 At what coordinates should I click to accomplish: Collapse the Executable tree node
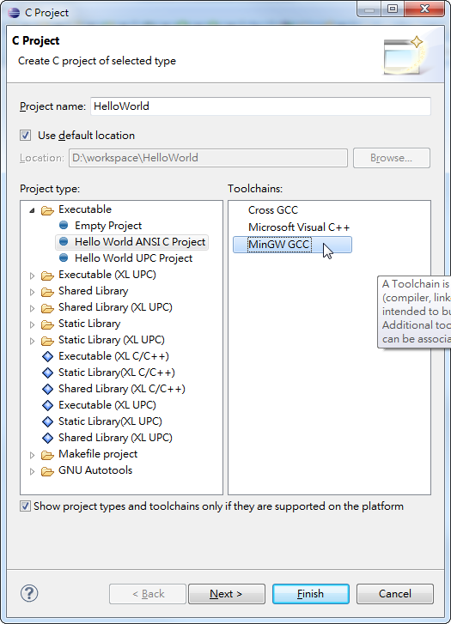(x=33, y=210)
